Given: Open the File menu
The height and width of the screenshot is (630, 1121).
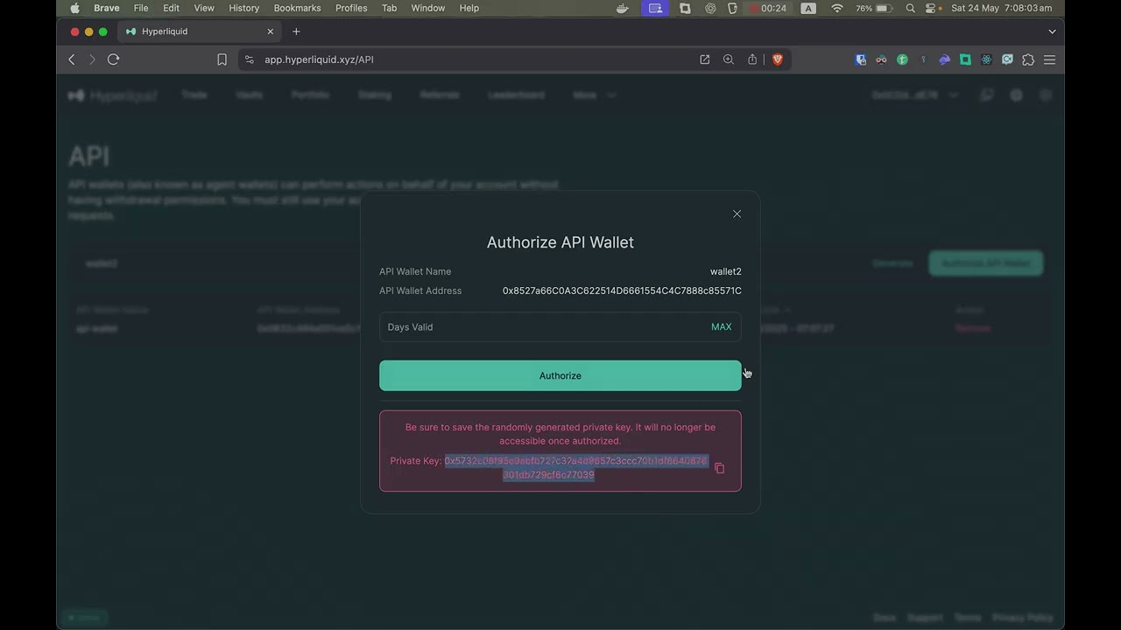Looking at the screenshot, I should pyautogui.click(x=141, y=8).
